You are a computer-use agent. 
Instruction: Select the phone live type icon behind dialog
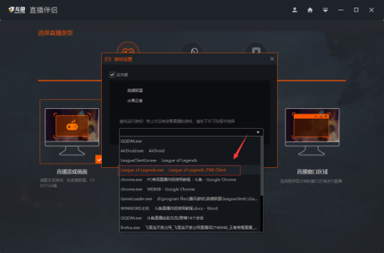pos(256,48)
